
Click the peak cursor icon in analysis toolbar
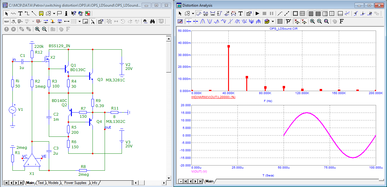coord(202,21)
